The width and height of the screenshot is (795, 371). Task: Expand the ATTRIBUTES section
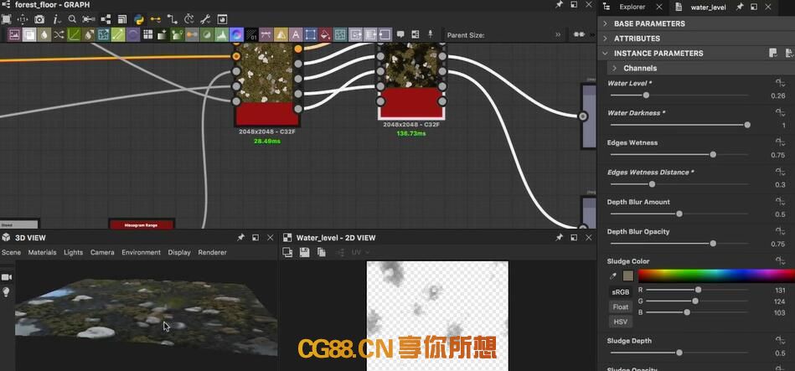pos(605,39)
